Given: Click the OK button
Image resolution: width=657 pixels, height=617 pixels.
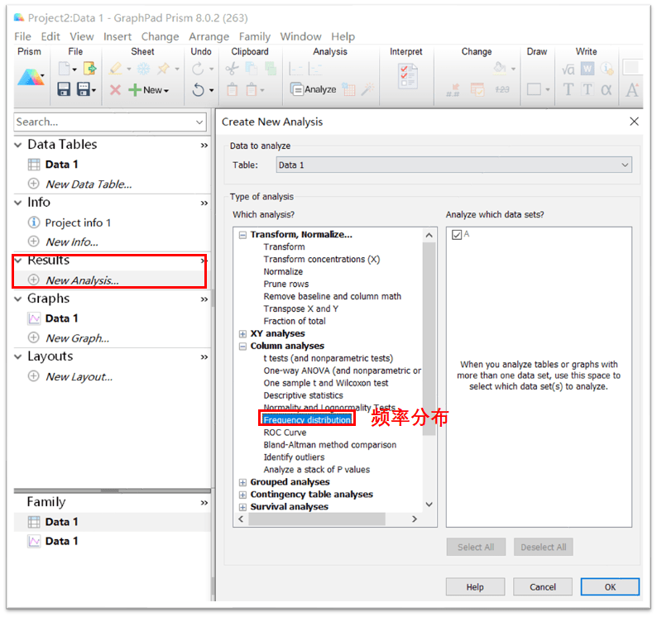Looking at the screenshot, I should (610, 586).
